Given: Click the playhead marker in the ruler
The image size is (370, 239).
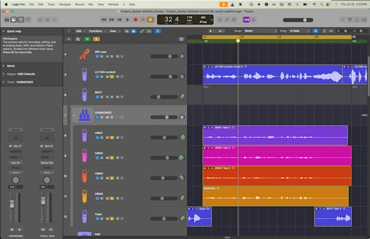Looking at the screenshot, I should 238,41.
